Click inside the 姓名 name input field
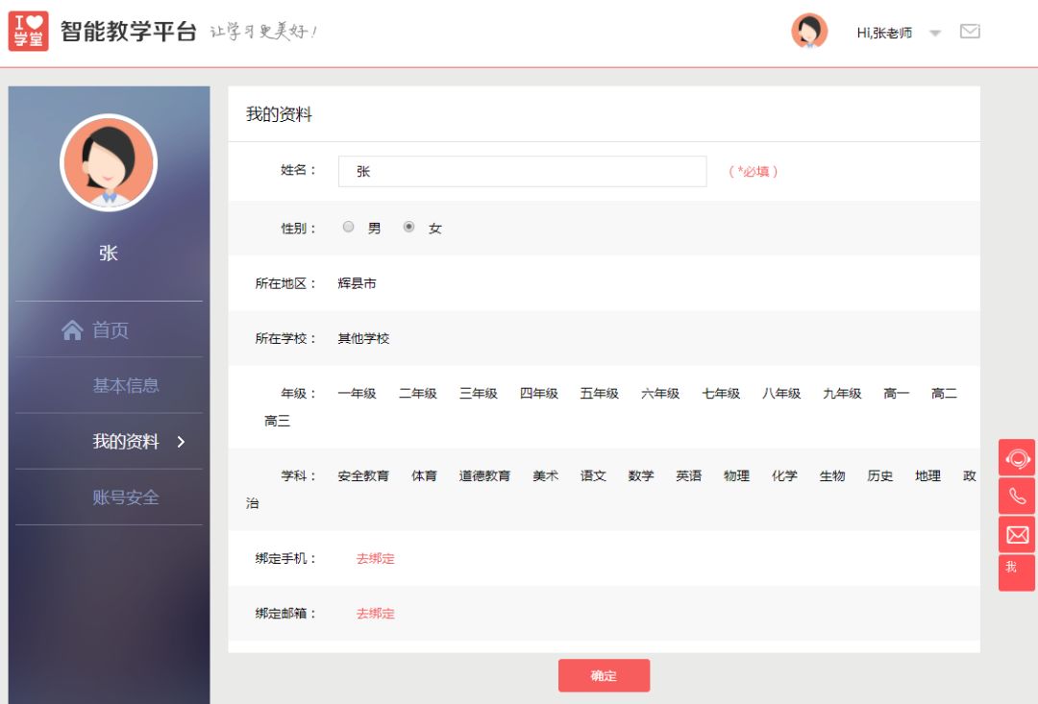Image resolution: width=1038 pixels, height=704 pixels. click(522, 170)
